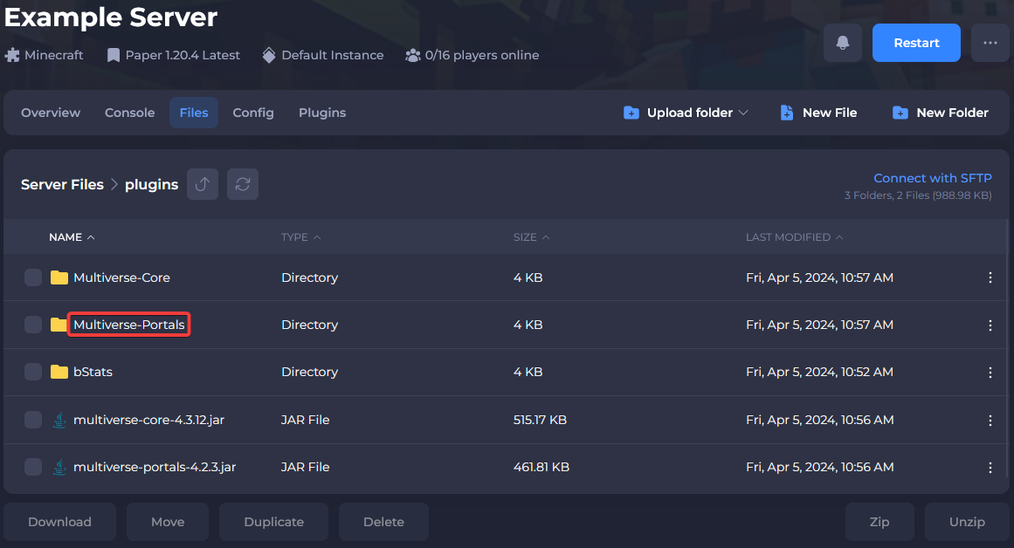Select the bStats checkbox
The width and height of the screenshot is (1014, 548).
click(x=33, y=372)
